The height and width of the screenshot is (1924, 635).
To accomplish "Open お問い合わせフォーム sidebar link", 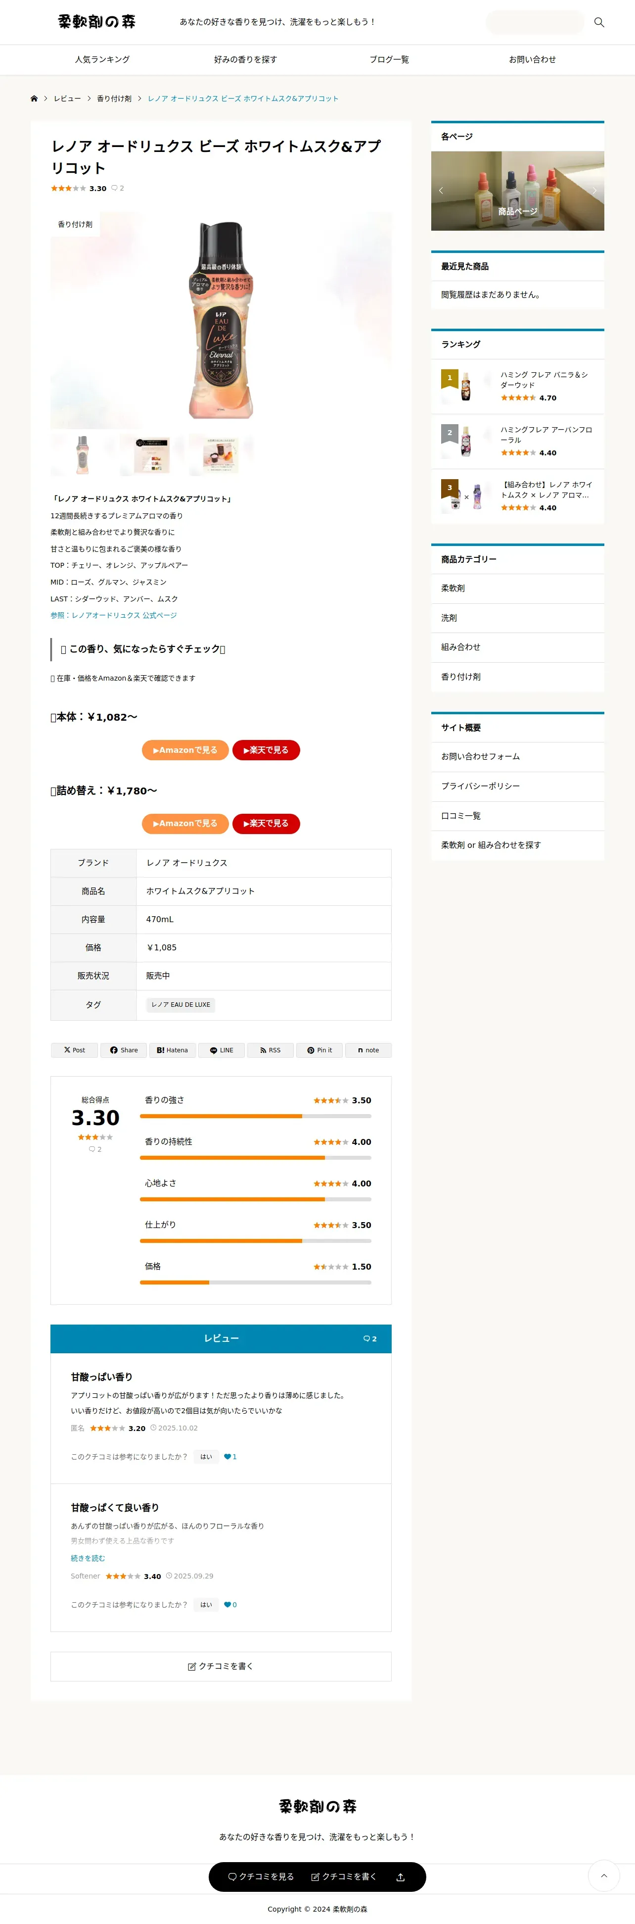I will pyautogui.click(x=518, y=757).
